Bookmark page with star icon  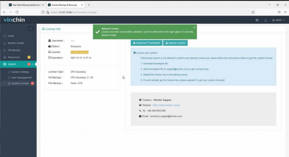tap(253, 12)
